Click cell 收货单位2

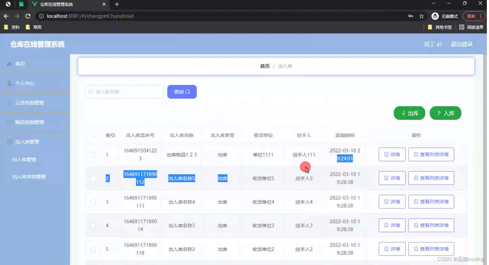click(x=263, y=249)
